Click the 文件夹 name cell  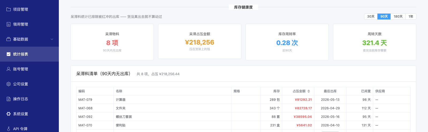[172, 108]
